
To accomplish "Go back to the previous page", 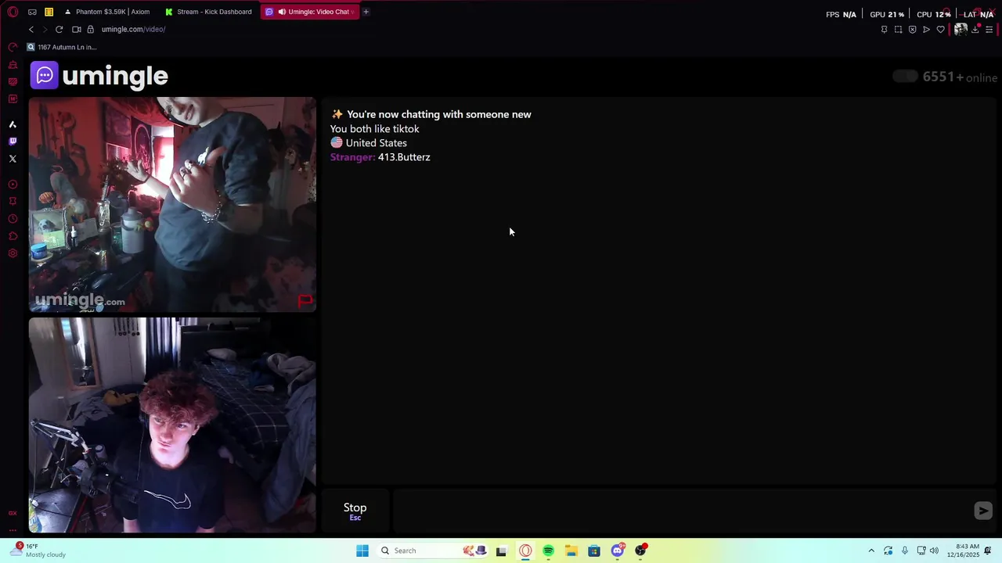I will click(31, 29).
